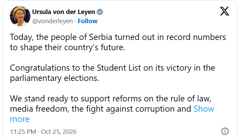Click the word "Serbia" in the tweet
The width and height of the screenshot is (239, 139).
[101, 37]
